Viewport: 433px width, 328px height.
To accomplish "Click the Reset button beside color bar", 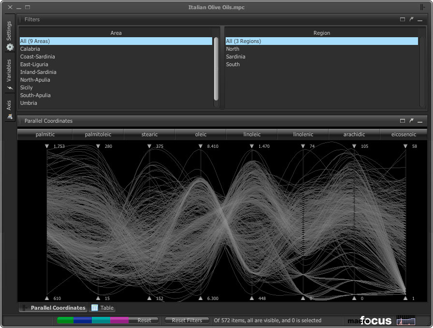I will pos(144,320).
